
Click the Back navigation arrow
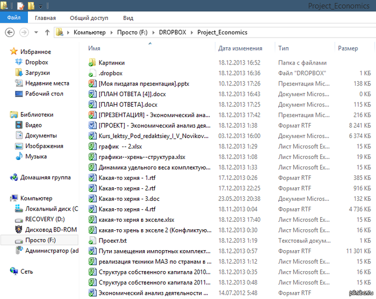pos(9,32)
